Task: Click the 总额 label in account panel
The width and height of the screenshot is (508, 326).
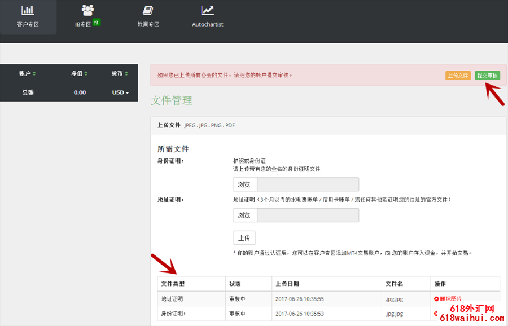Action: click(28, 92)
